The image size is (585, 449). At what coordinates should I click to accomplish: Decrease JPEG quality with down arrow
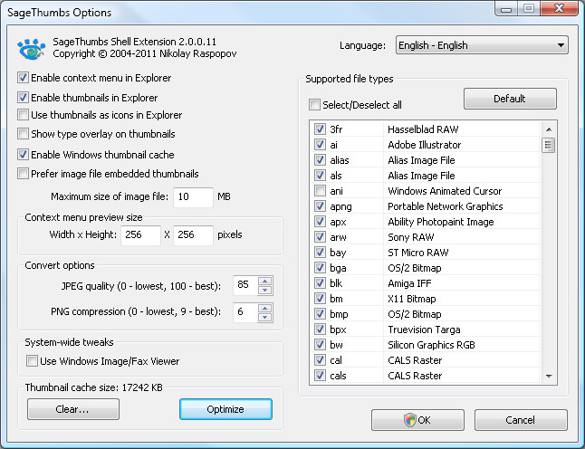pos(265,291)
